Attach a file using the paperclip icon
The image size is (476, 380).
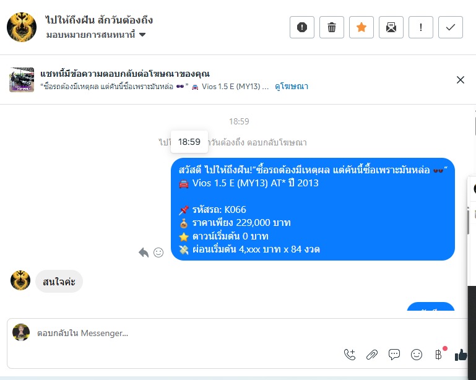(372, 355)
